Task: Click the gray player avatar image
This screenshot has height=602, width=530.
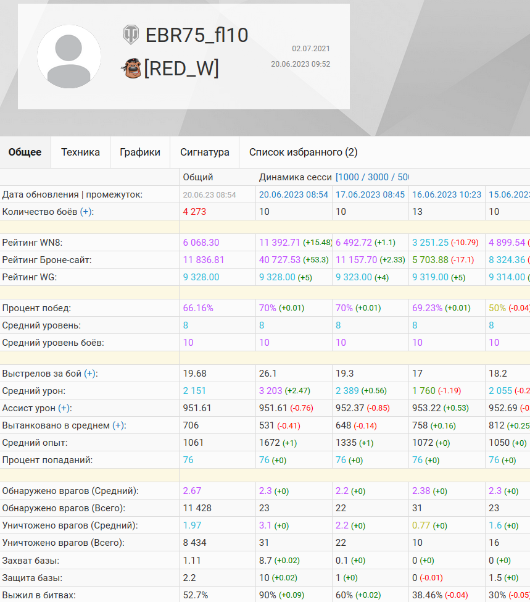Action: [x=69, y=57]
